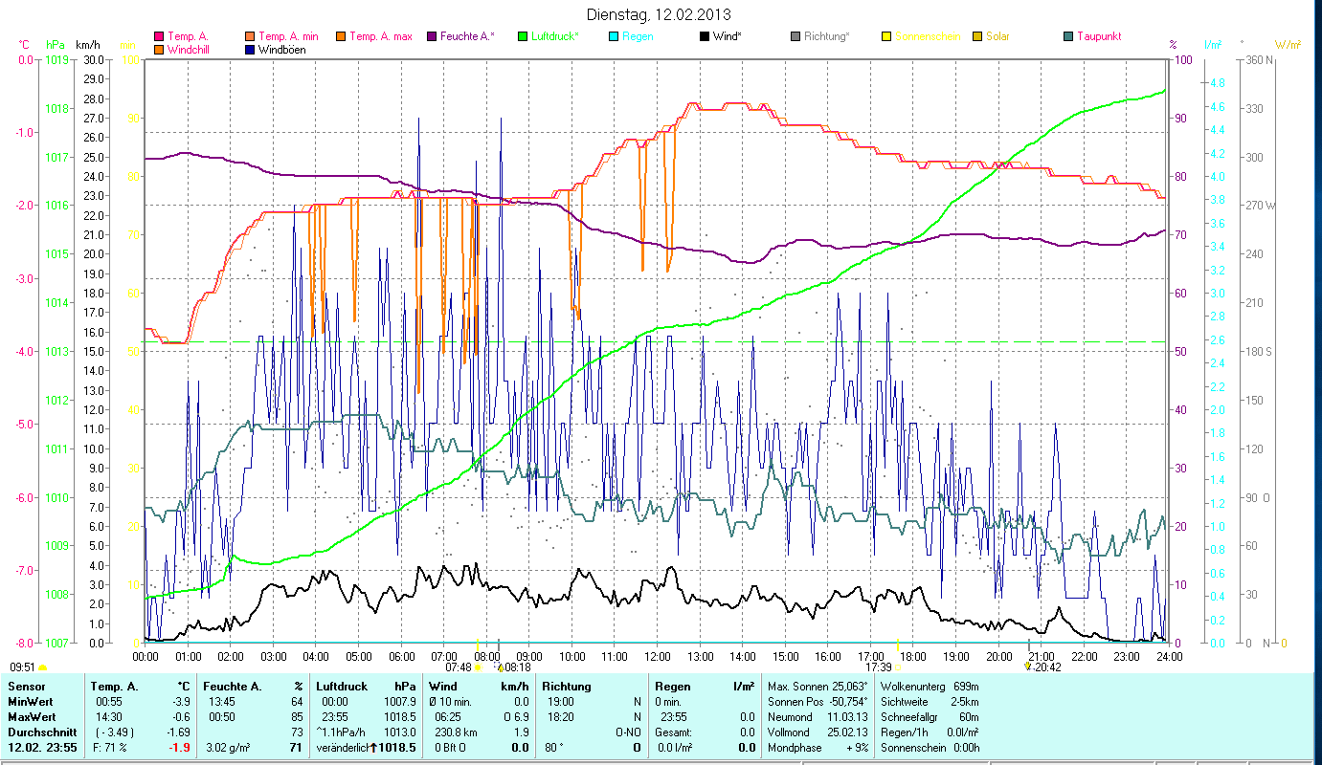Image resolution: width=1322 pixels, height=765 pixels.
Task: Select the dark blue Windböen legend marker
Action: (251, 50)
